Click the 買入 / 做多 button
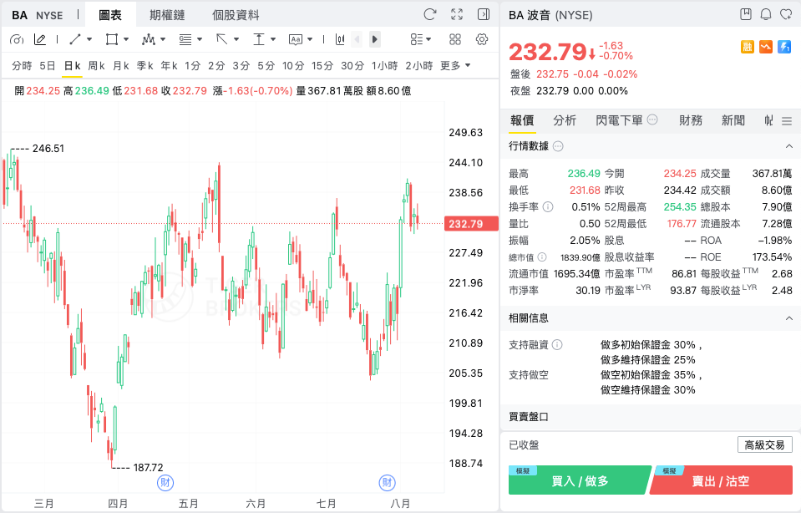 (x=580, y=480)
